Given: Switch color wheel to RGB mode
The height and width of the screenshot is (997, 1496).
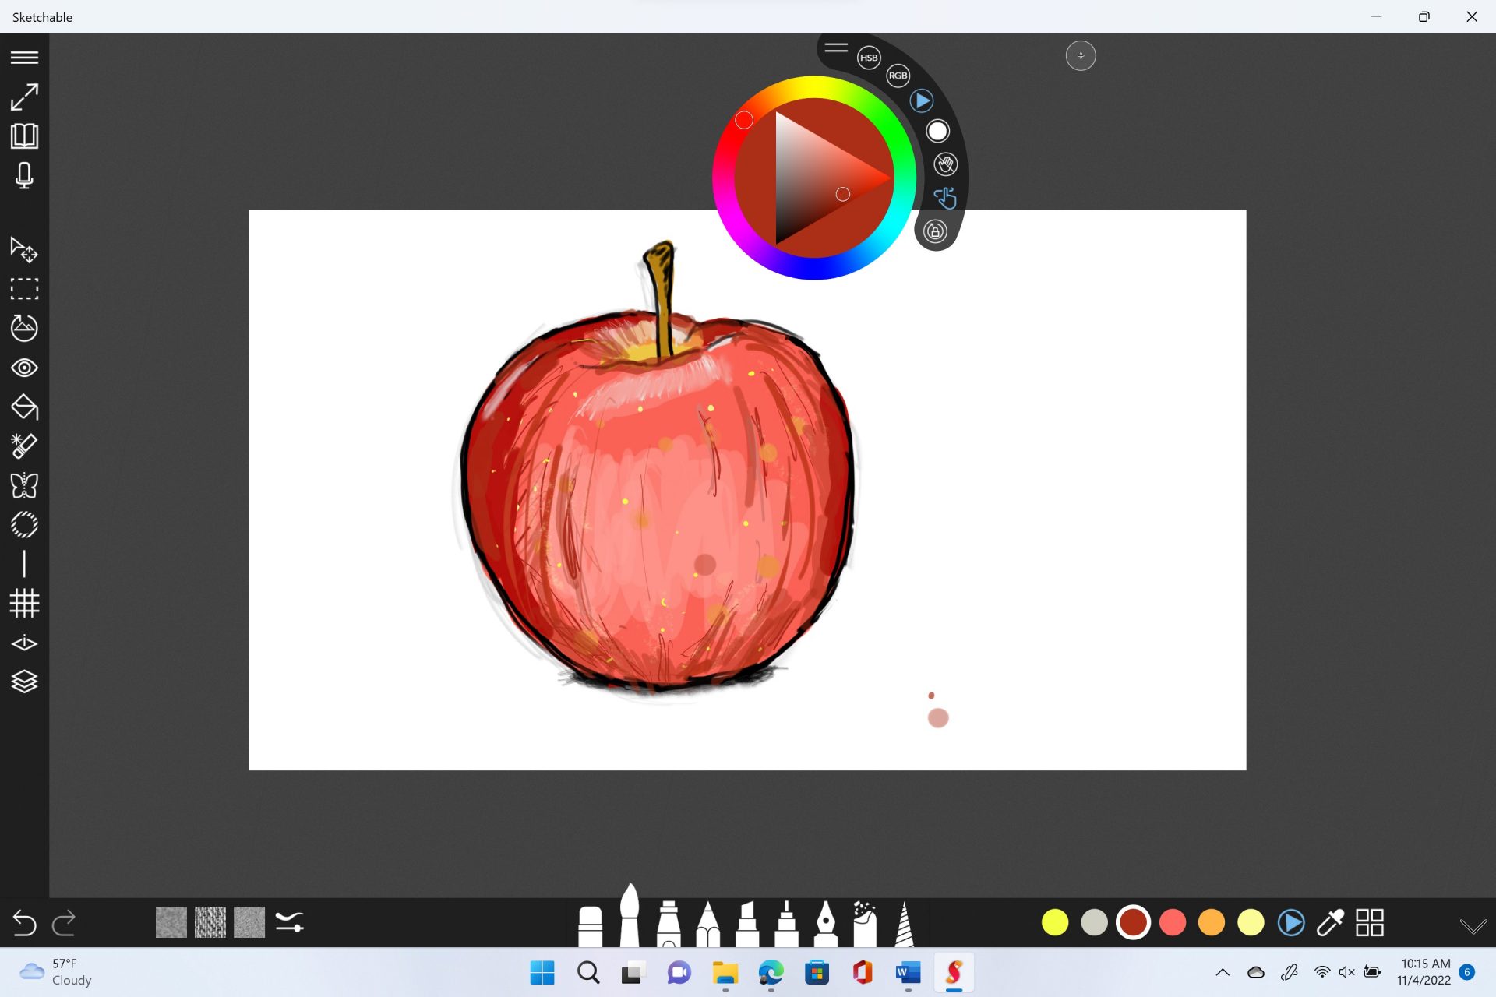Looking at the screenshot, I should [x=898, y=76].
